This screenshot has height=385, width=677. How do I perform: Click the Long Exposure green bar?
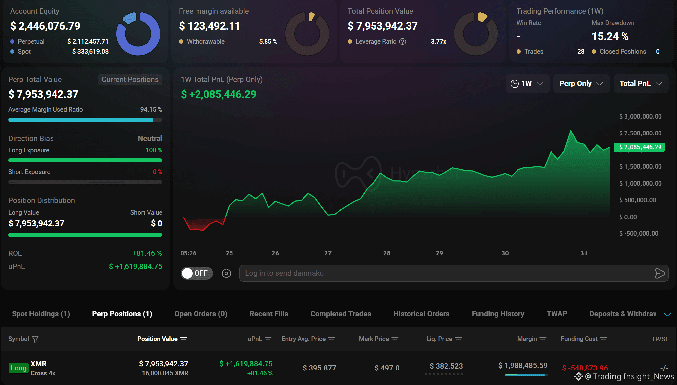[85, 161]
